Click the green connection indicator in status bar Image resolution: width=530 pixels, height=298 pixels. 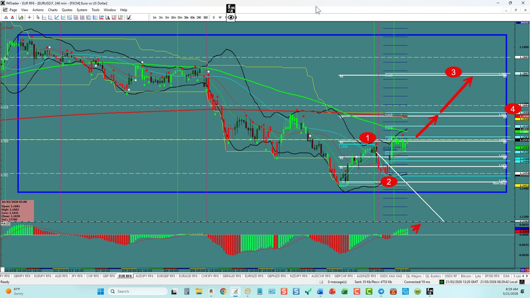pos(442,282)
